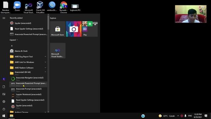The width and height of the screenshot is (211, 119).
Task: Open the Bernado Chrome desktop shortcut
Action: (x=64, y=7)
